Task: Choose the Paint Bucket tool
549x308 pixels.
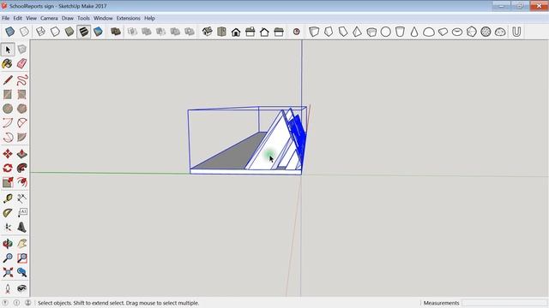Action: [8, 63]
